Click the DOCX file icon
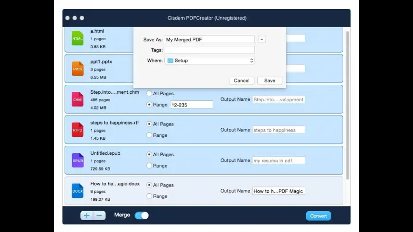This screenshot has height=232, width=413. click(x=77, y=191)
